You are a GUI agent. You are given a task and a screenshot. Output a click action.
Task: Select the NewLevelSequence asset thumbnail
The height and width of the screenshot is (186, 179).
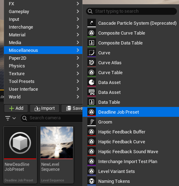(57, 143)
